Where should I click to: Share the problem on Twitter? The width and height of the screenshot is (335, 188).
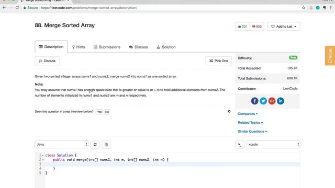(x=263, y=101)
